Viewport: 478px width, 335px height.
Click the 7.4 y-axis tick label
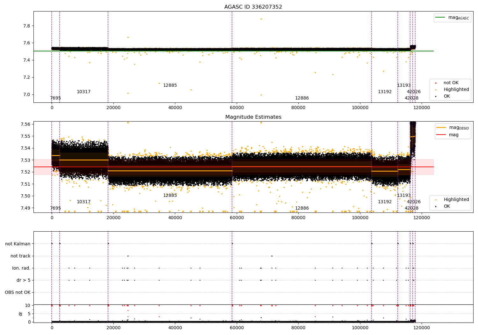27,60
